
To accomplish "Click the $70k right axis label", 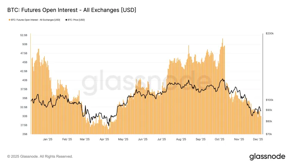I will [x=268, y=134].
